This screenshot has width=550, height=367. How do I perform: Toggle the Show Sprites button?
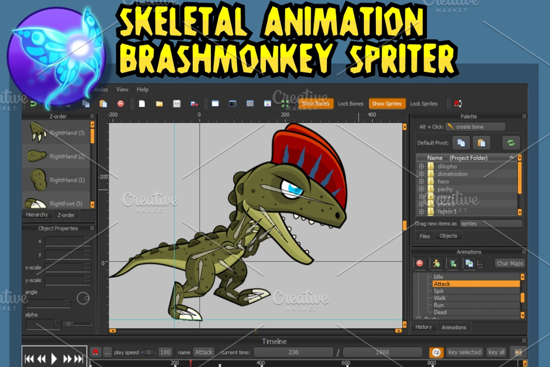pos(387,104)
